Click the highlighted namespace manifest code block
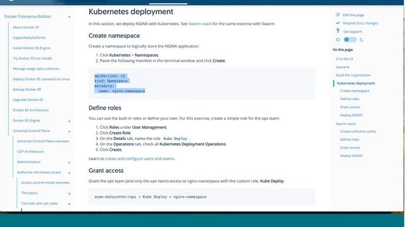This screenshot has height=227, width=405. coord(202,83)
